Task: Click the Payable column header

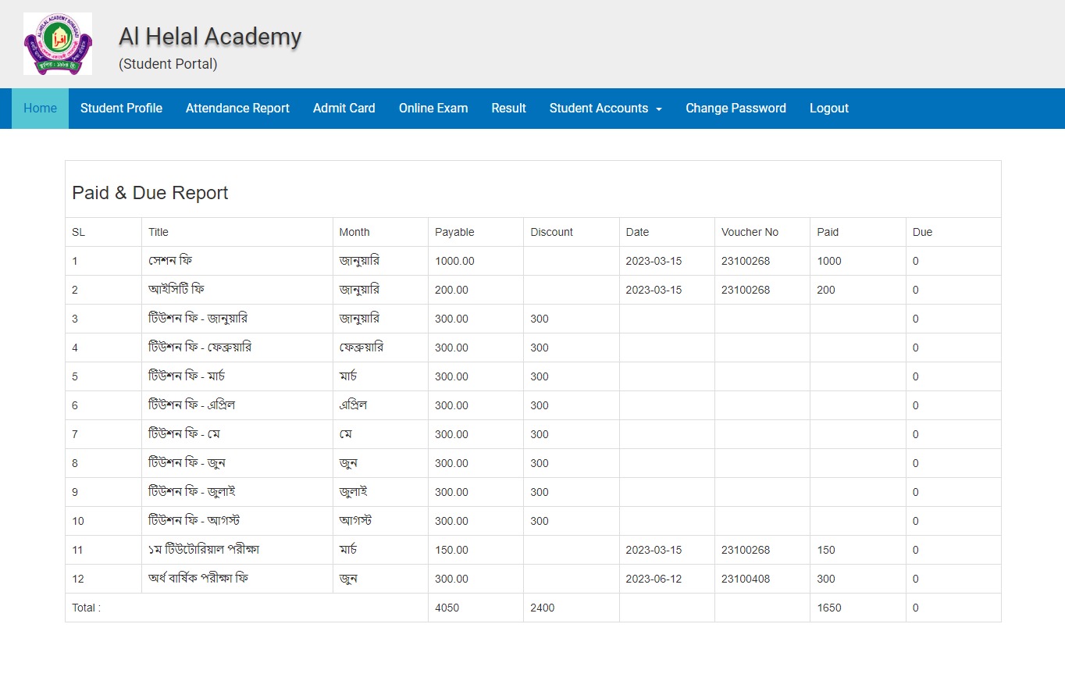Action: [454, 232]
